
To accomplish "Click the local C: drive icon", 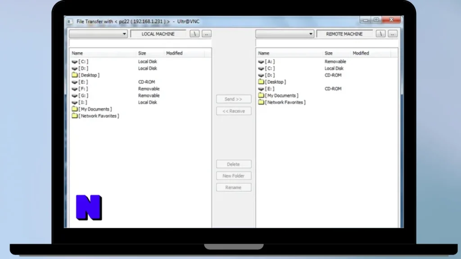I will 74,62.
